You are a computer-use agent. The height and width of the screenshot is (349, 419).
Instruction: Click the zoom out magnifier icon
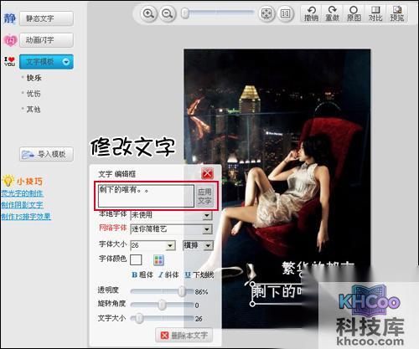168,13
